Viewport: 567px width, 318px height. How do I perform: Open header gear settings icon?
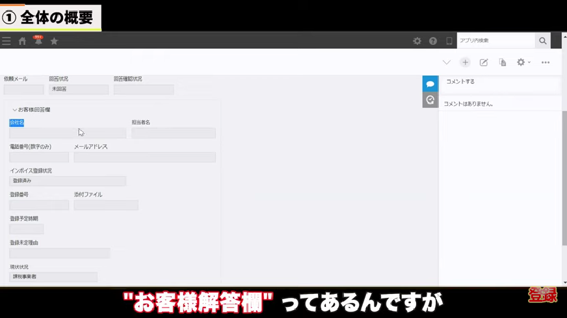coord(417,41)
